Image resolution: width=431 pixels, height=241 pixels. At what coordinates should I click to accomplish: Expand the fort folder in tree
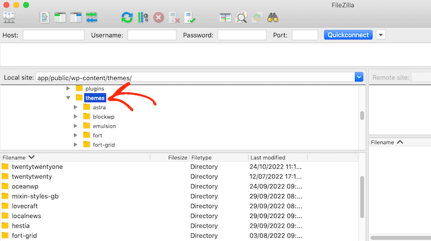click(75, 135)
